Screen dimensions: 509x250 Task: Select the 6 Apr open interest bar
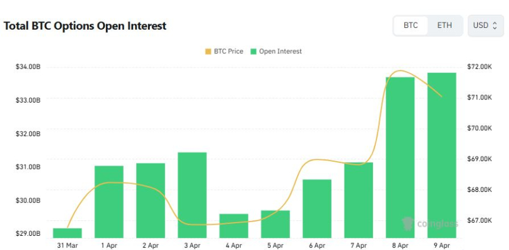317,208
